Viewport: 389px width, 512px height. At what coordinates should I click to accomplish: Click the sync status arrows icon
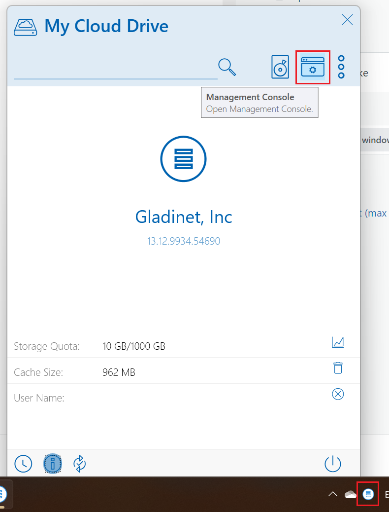[80, 464]
